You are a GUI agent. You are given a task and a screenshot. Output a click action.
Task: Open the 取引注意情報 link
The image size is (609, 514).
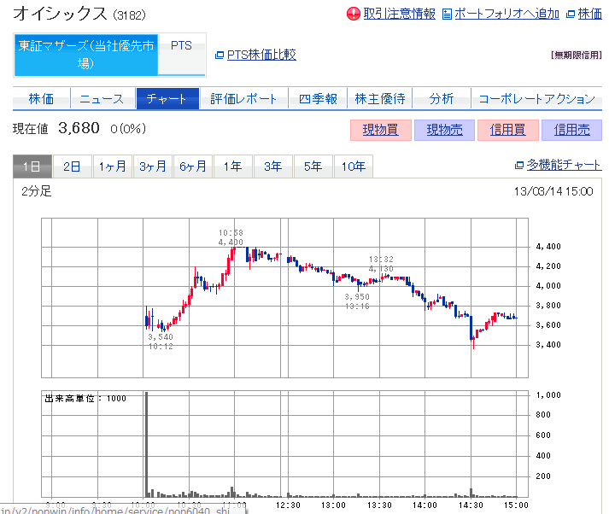[x=399, y=14]
